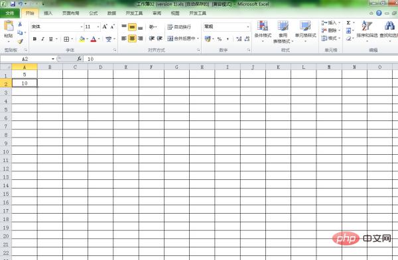Open Conditional Formatting icon
Screen dimensions: 398x260
[x=263, y=26]
